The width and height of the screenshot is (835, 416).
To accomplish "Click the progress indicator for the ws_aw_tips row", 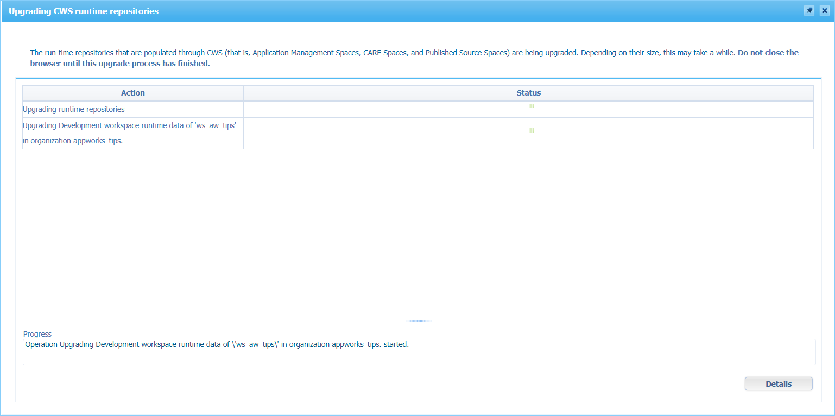I will [532, 130].
